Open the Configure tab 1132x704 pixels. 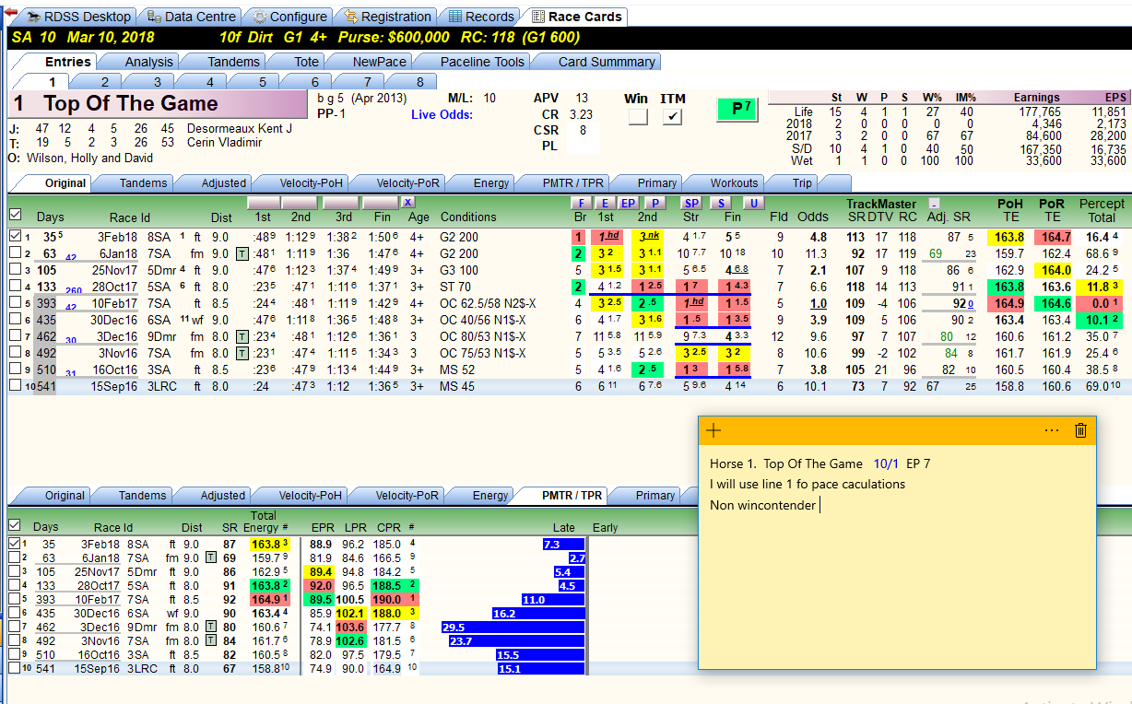pos(289,17)
